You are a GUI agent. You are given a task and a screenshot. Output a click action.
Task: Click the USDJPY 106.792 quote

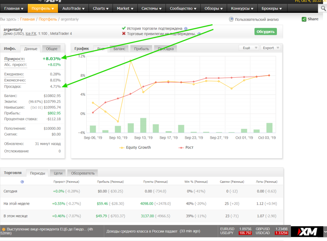236,233
